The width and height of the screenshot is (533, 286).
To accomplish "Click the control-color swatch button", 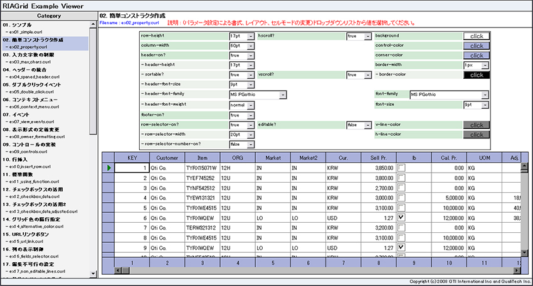I will [x=476, y=46].
